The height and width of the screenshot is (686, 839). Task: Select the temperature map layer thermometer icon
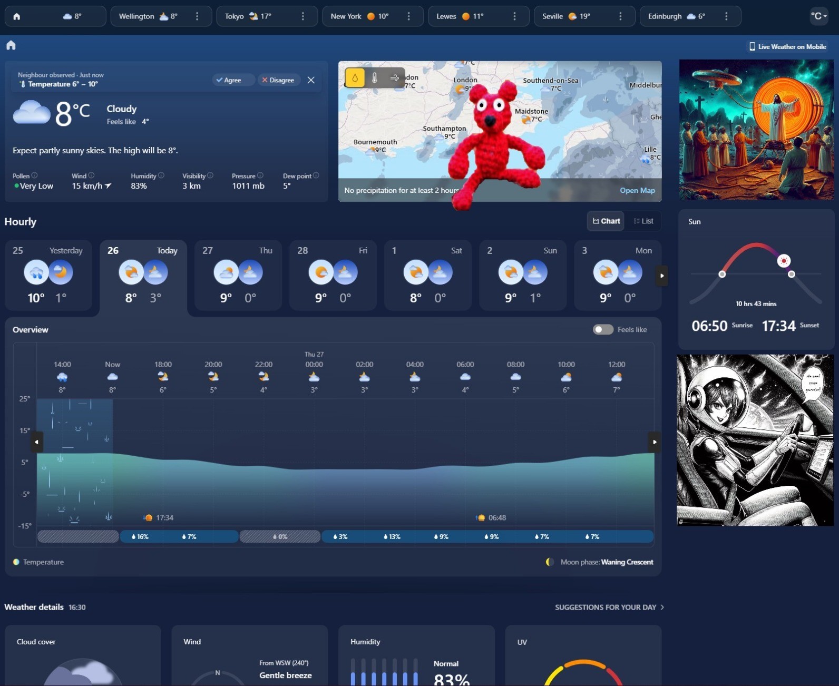click(375, 78)
